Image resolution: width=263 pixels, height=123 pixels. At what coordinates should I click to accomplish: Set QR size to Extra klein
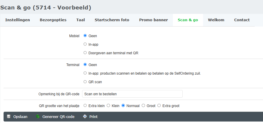tap(85, 105)
